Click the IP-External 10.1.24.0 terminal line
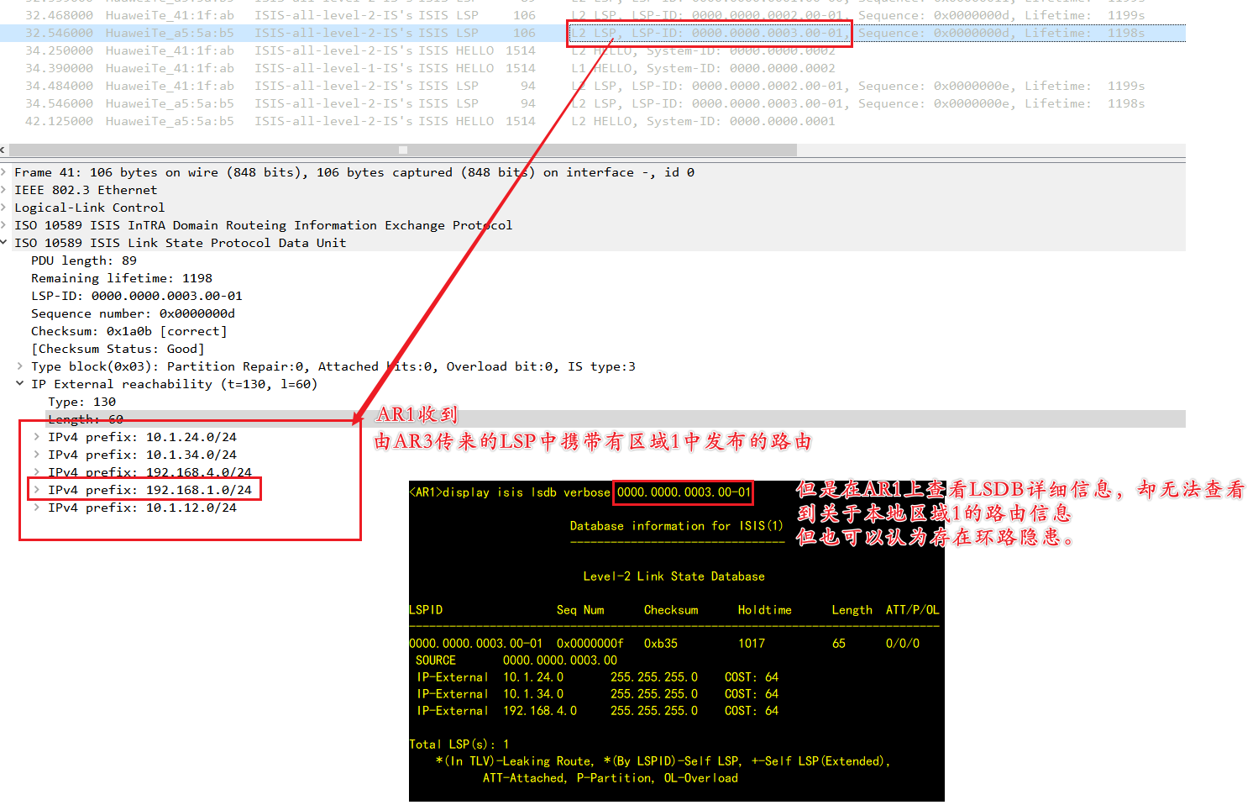 597,677
